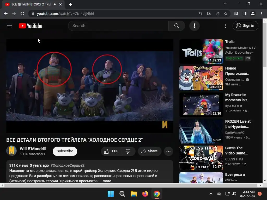Click the share page icon in address bar
This screenshot has width=267, height=200.
(x=217, y=14)
